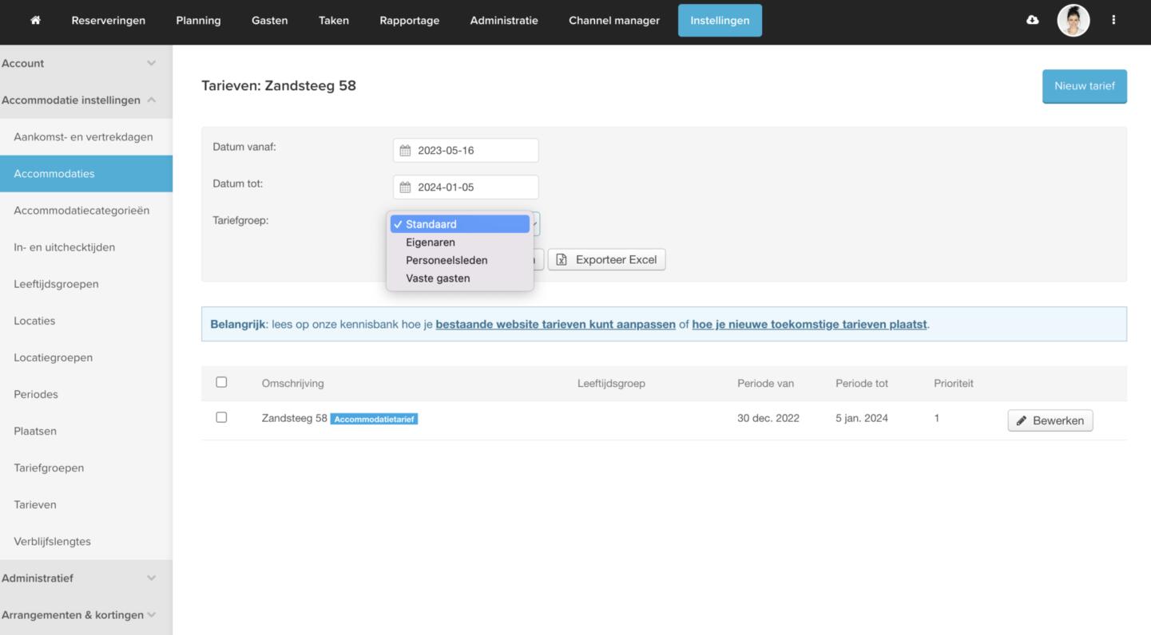This screenshot has height=635, width=1151.
Task: Select Eigenaren from the Tariefgroep dropdown
Action: pos(431,243)
